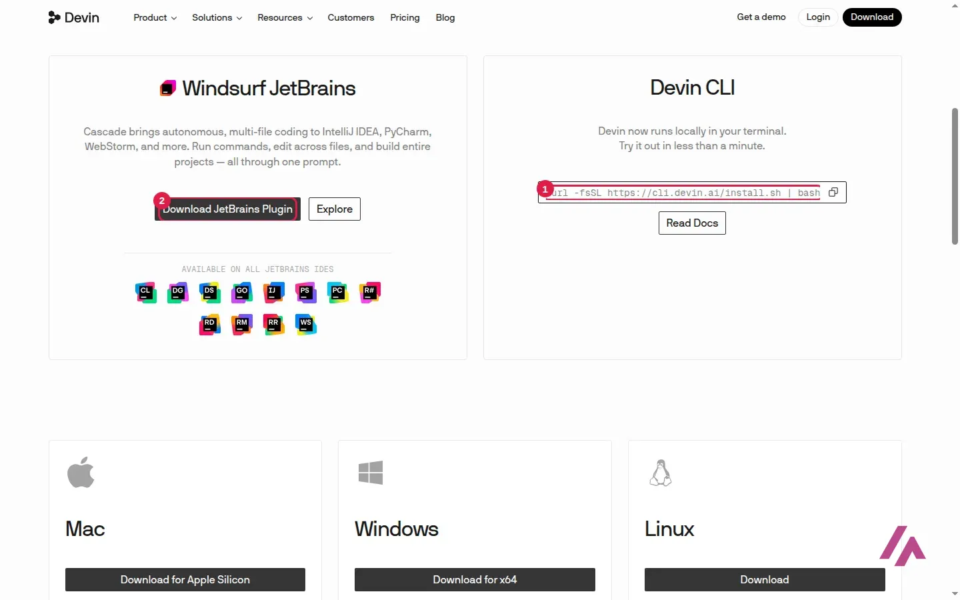Screen dimensions: 960x600
Task: Click the WebStorm (WS) IDE icon
Action: click(305, 325)
